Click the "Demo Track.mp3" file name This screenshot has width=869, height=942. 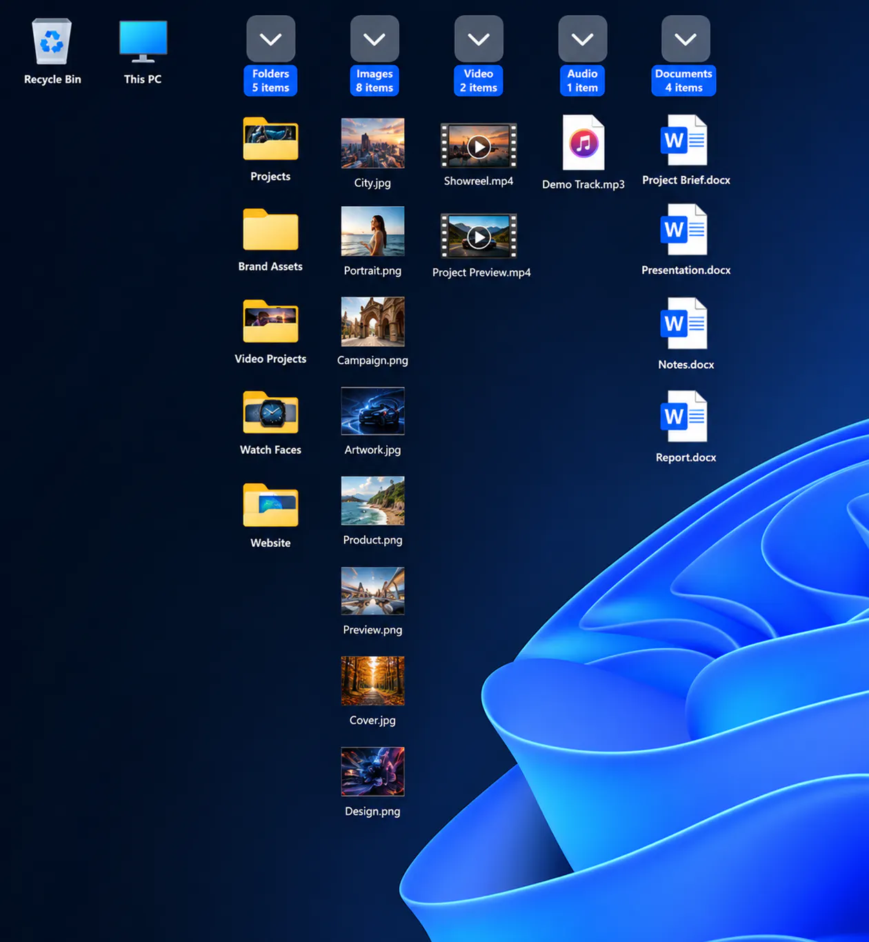583,185
